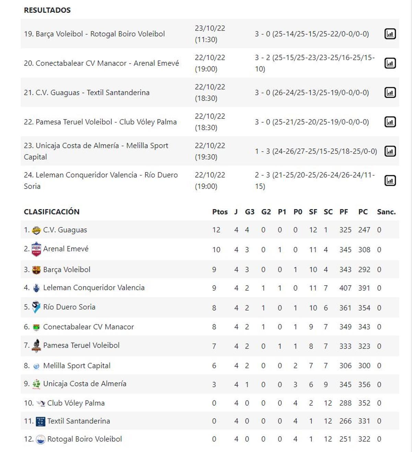The width and height of the screenshot is (412, 452).
Task: Select the Río Duero Soria team logo
Action: tap(35, 307)
